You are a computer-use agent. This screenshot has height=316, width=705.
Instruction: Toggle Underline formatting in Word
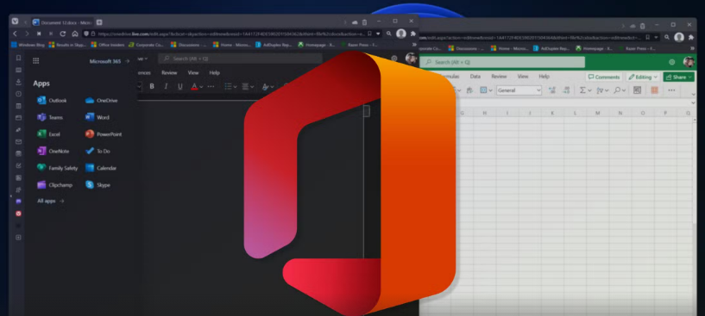coord(179,86)
